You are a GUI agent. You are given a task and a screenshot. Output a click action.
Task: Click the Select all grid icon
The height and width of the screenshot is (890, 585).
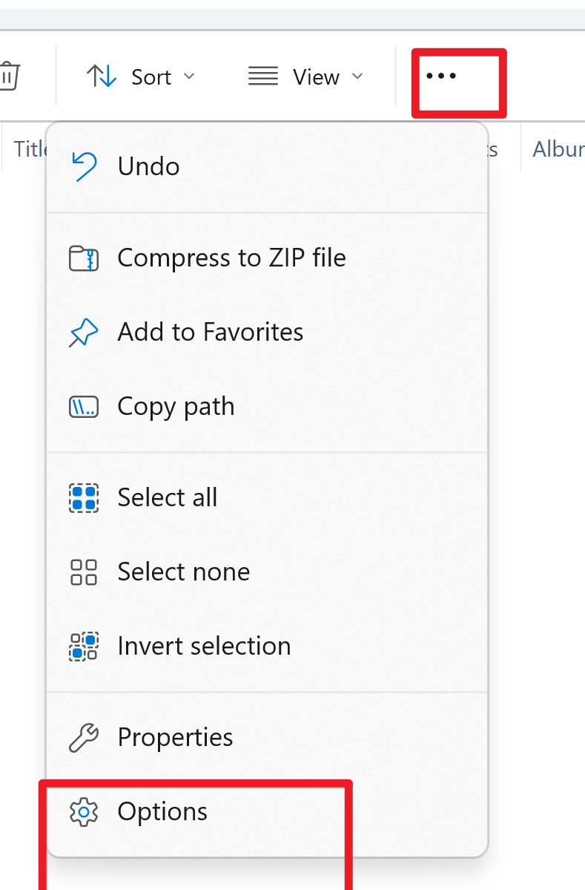point(84,498)
